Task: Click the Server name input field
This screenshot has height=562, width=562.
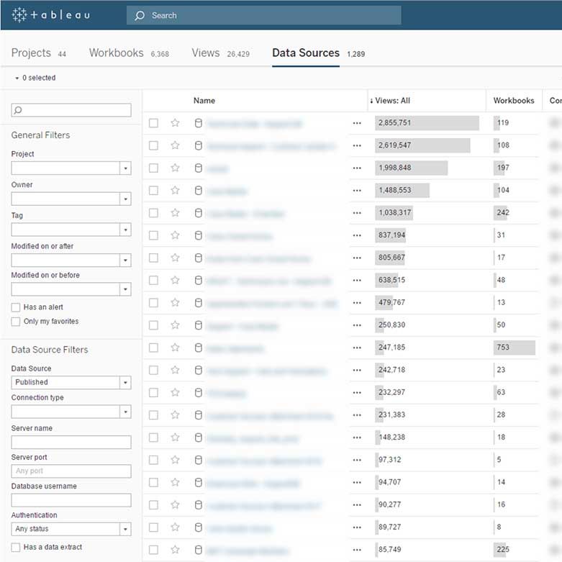Action: coord(71,442)
